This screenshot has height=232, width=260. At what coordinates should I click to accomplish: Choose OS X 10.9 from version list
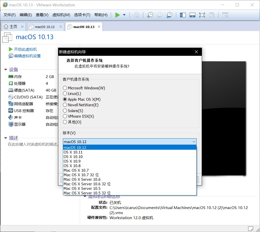coord(130,161)
